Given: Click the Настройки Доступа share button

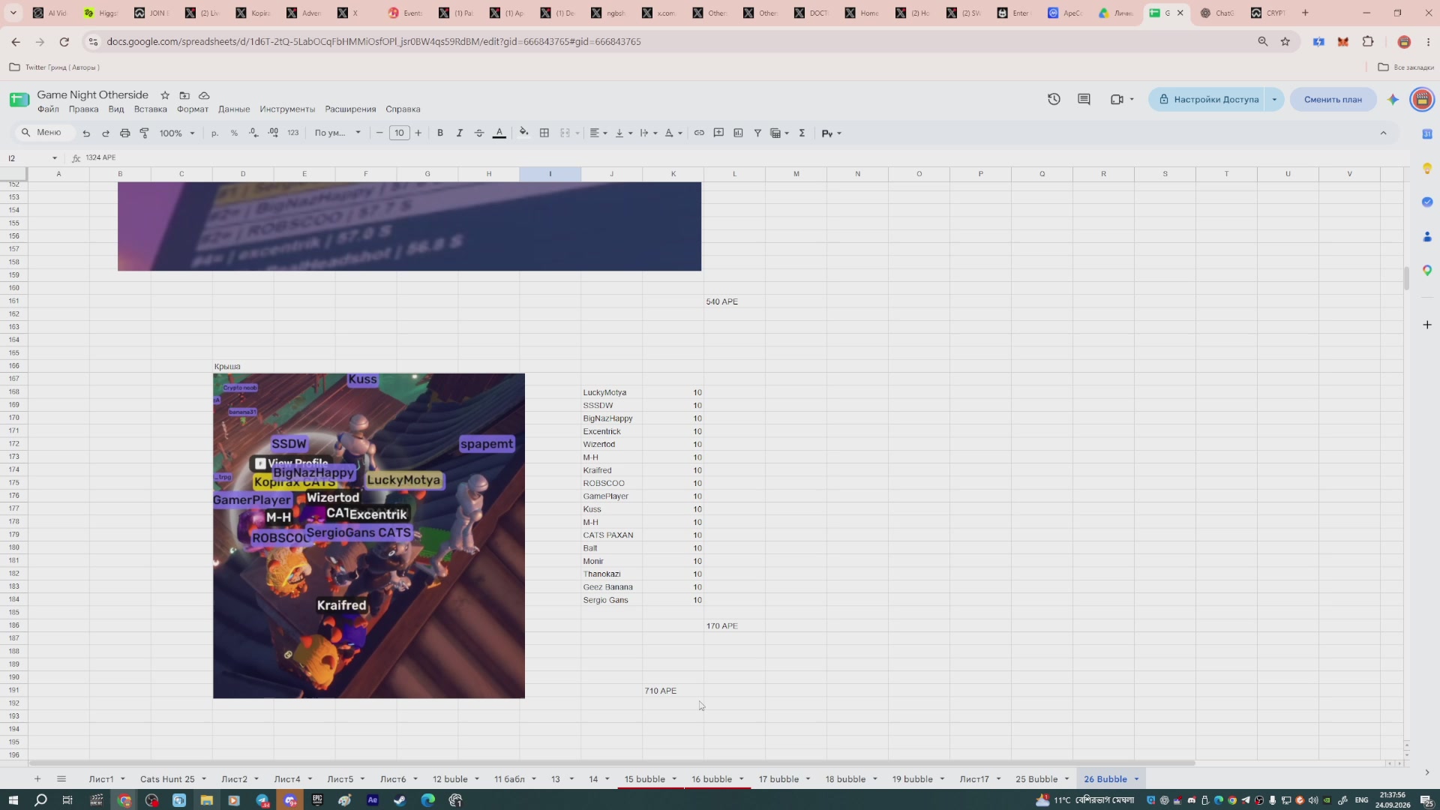Looking at the screenshot, I should coord(1208,99).
